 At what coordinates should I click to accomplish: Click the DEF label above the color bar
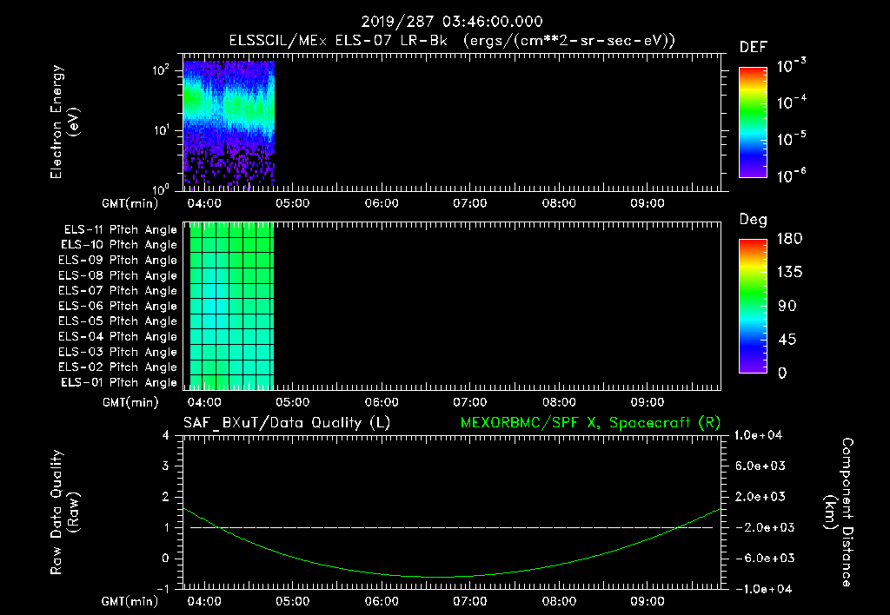pyautogui.click(x=754, y=48)
